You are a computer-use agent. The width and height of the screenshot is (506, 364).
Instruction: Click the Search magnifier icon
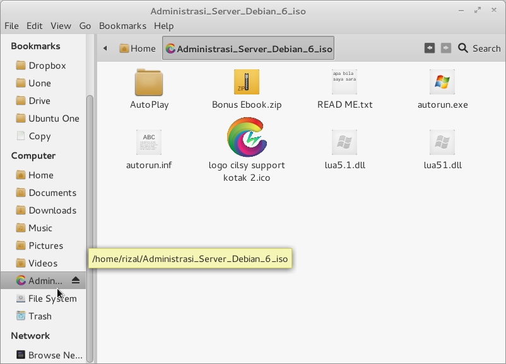(462, 48)
